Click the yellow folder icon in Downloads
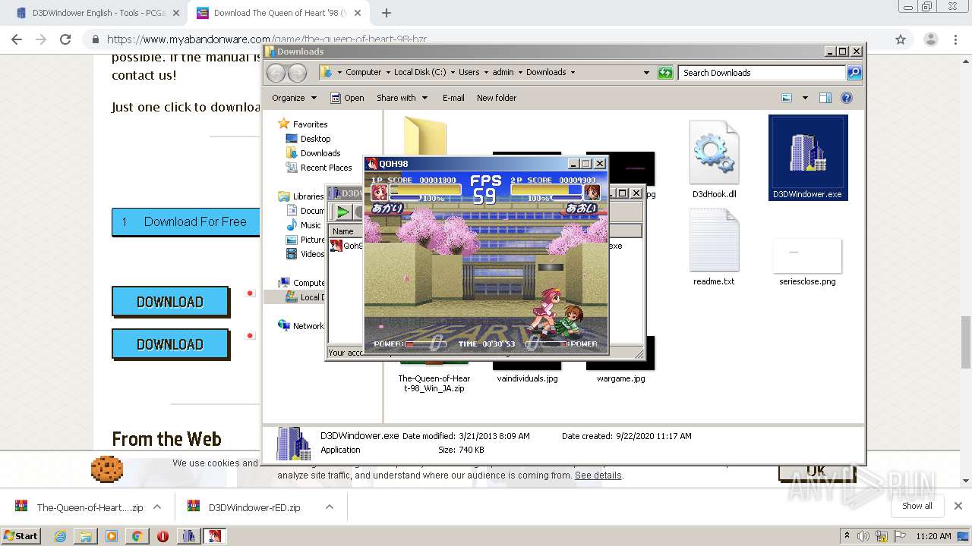 [425, 134]
